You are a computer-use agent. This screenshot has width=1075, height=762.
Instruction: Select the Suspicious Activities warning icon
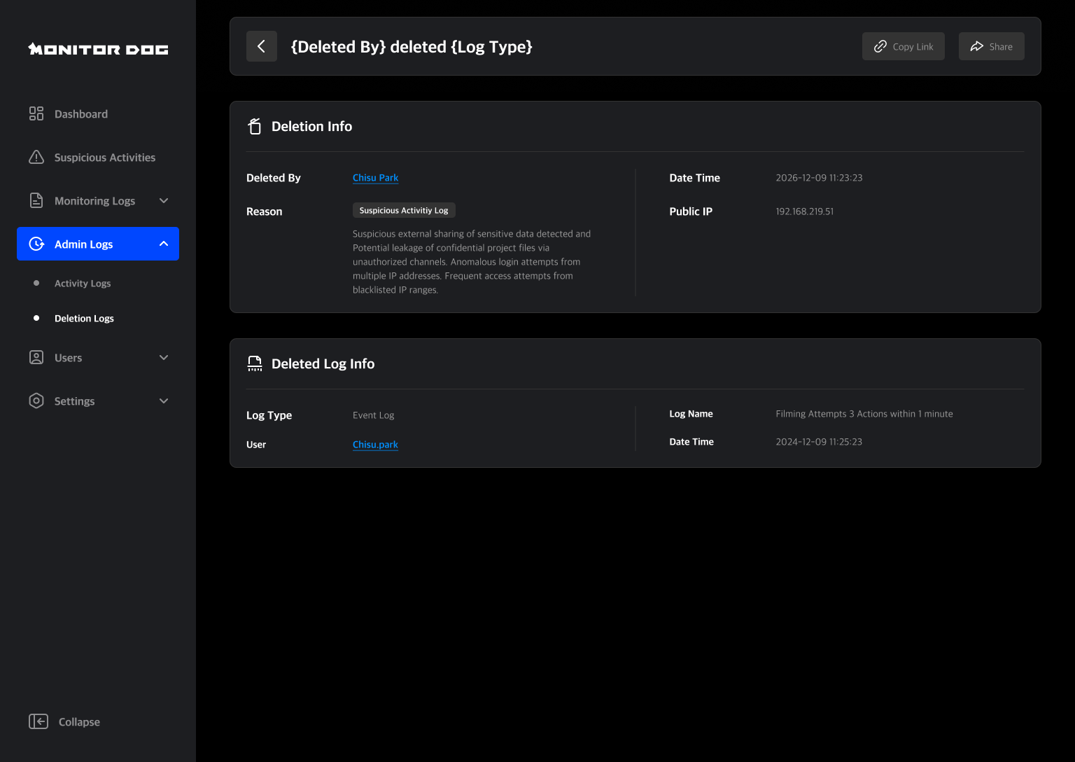(36, 157)
